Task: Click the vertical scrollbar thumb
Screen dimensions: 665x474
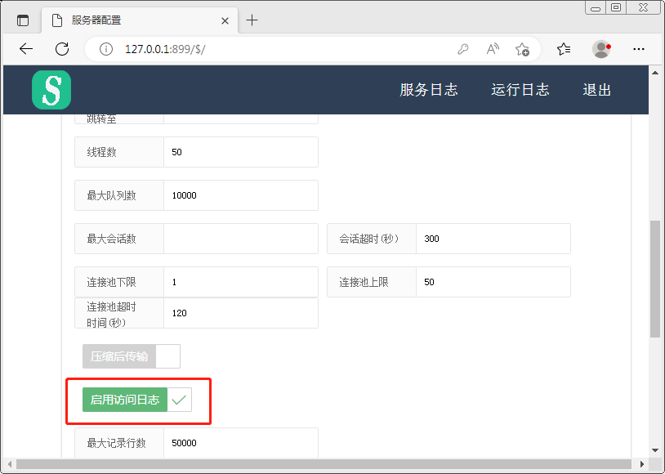Action: [654, 278]
